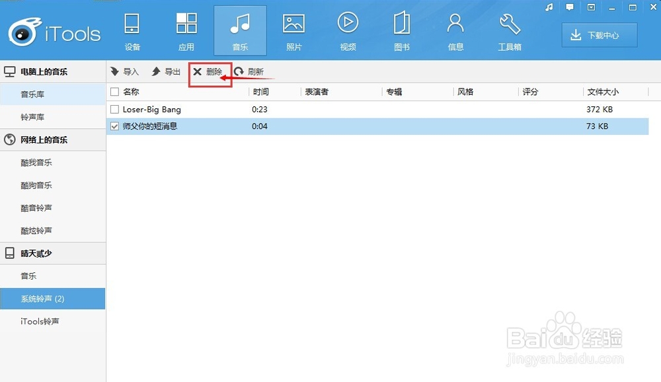This screenshot has width=661, height=382.
Task: Open the 信息 (Info) section icon
Action: 455,23
